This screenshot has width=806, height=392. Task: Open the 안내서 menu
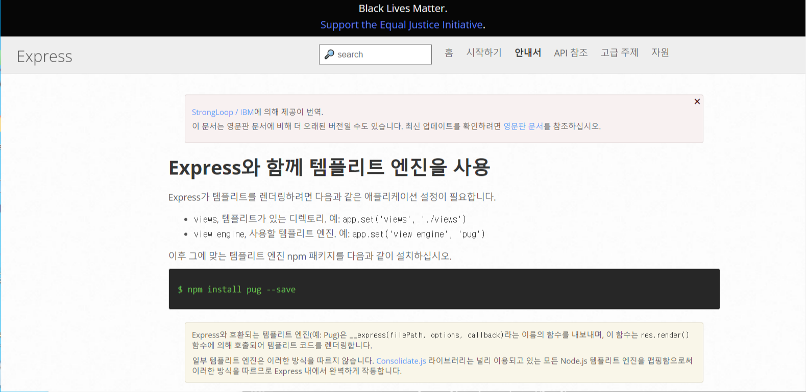528,53
